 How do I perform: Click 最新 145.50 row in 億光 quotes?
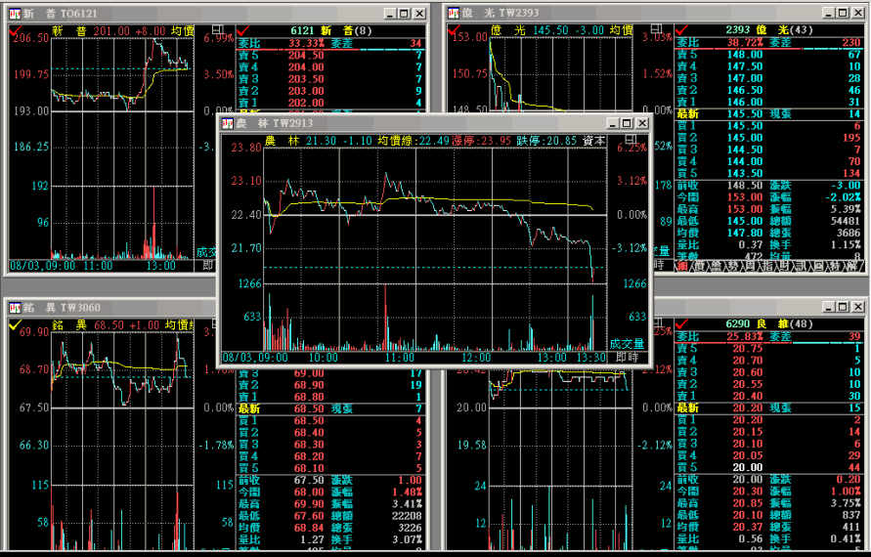(768, 114)
